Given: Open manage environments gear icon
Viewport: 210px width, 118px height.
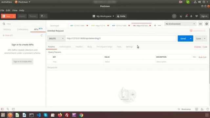Looking at the screenshot, I should coord(207,24).
